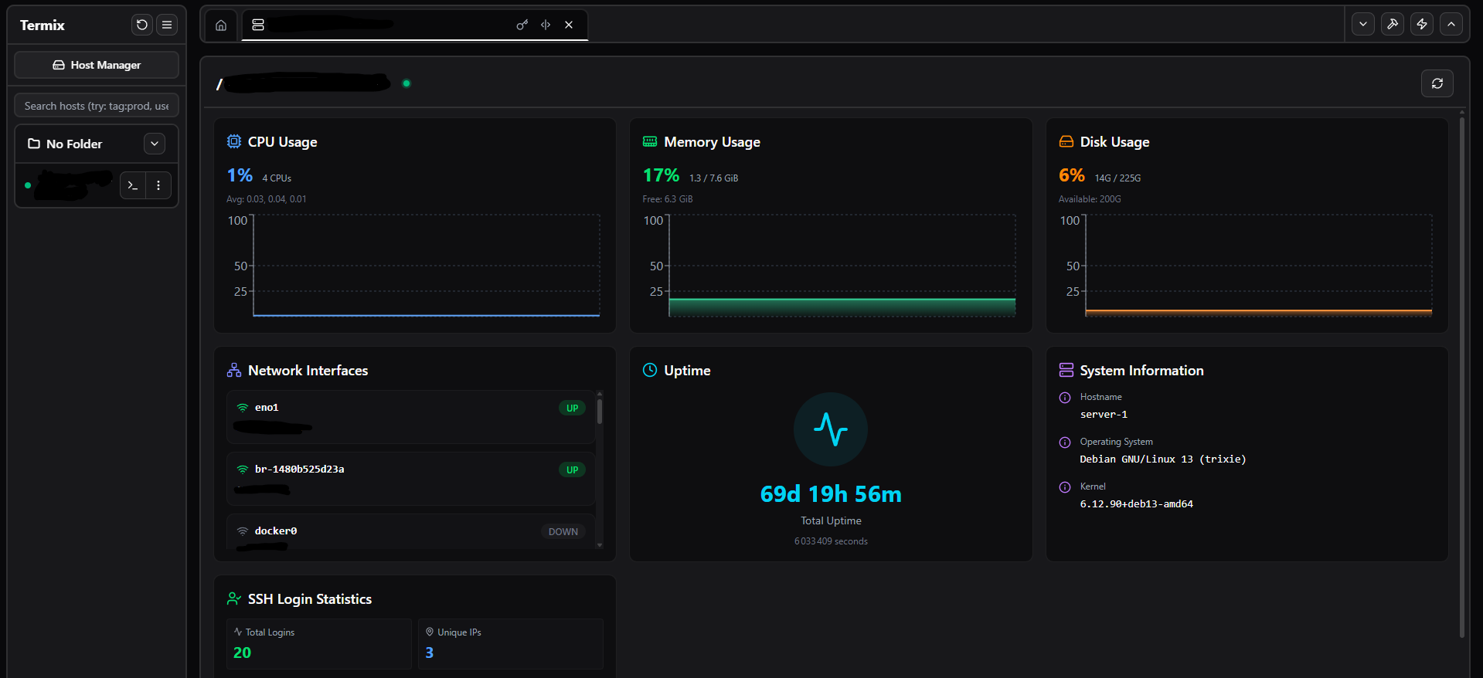
Task: Click the SSH Login Statistics user icon
Action: [x=234, y=598]
